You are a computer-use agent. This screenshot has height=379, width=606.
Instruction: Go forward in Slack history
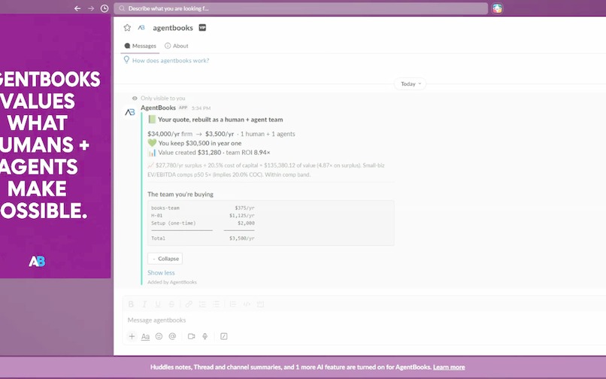(91, 8)
